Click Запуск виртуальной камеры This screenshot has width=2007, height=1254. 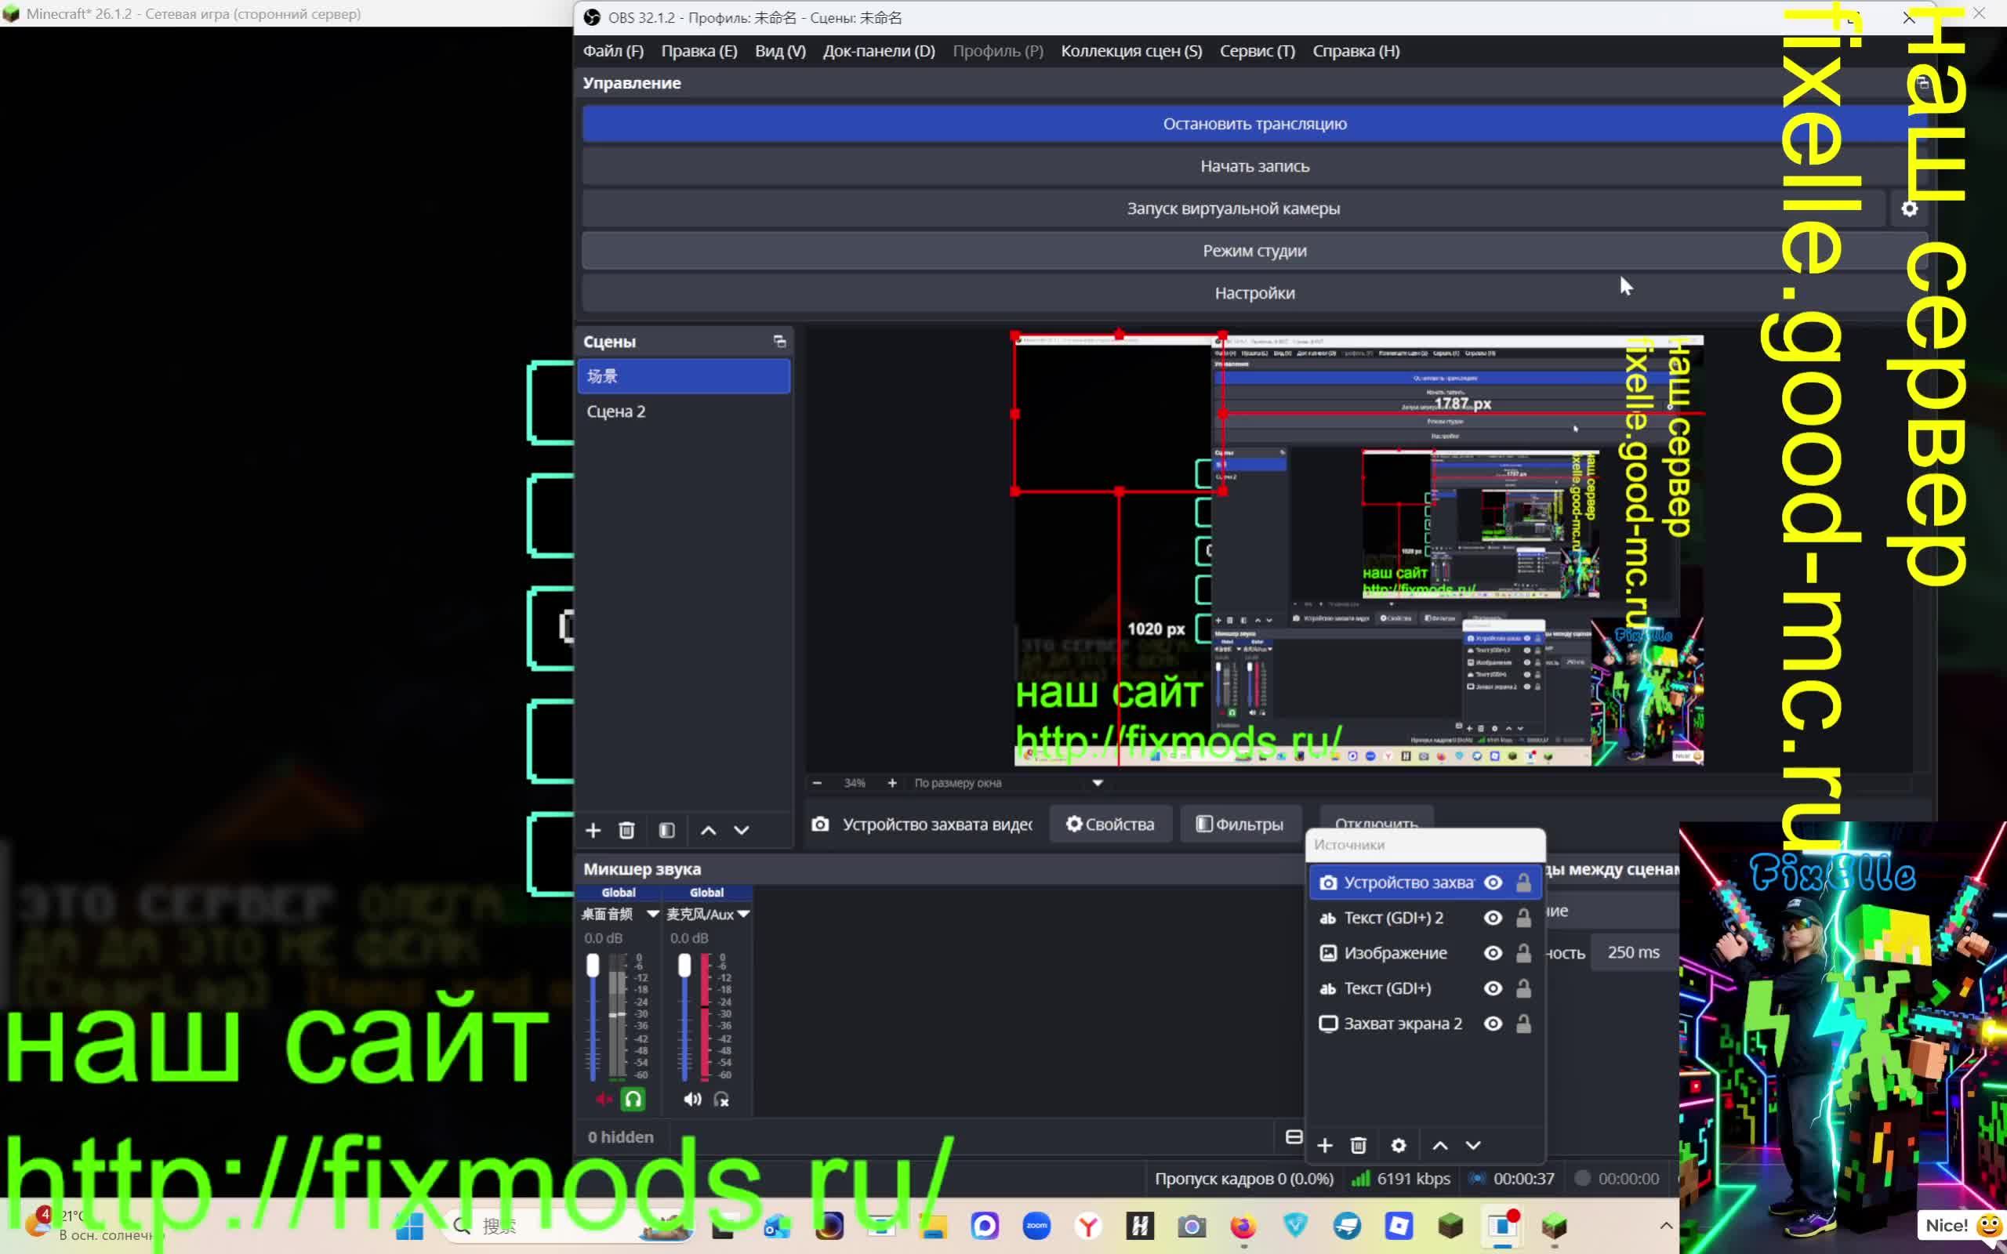(1233, 208)
